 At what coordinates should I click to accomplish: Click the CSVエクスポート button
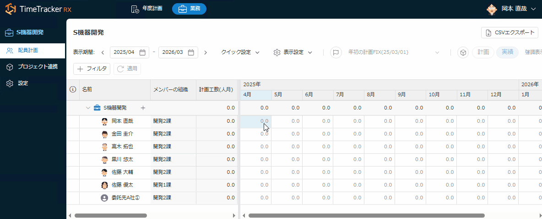[x=509, y=33]
